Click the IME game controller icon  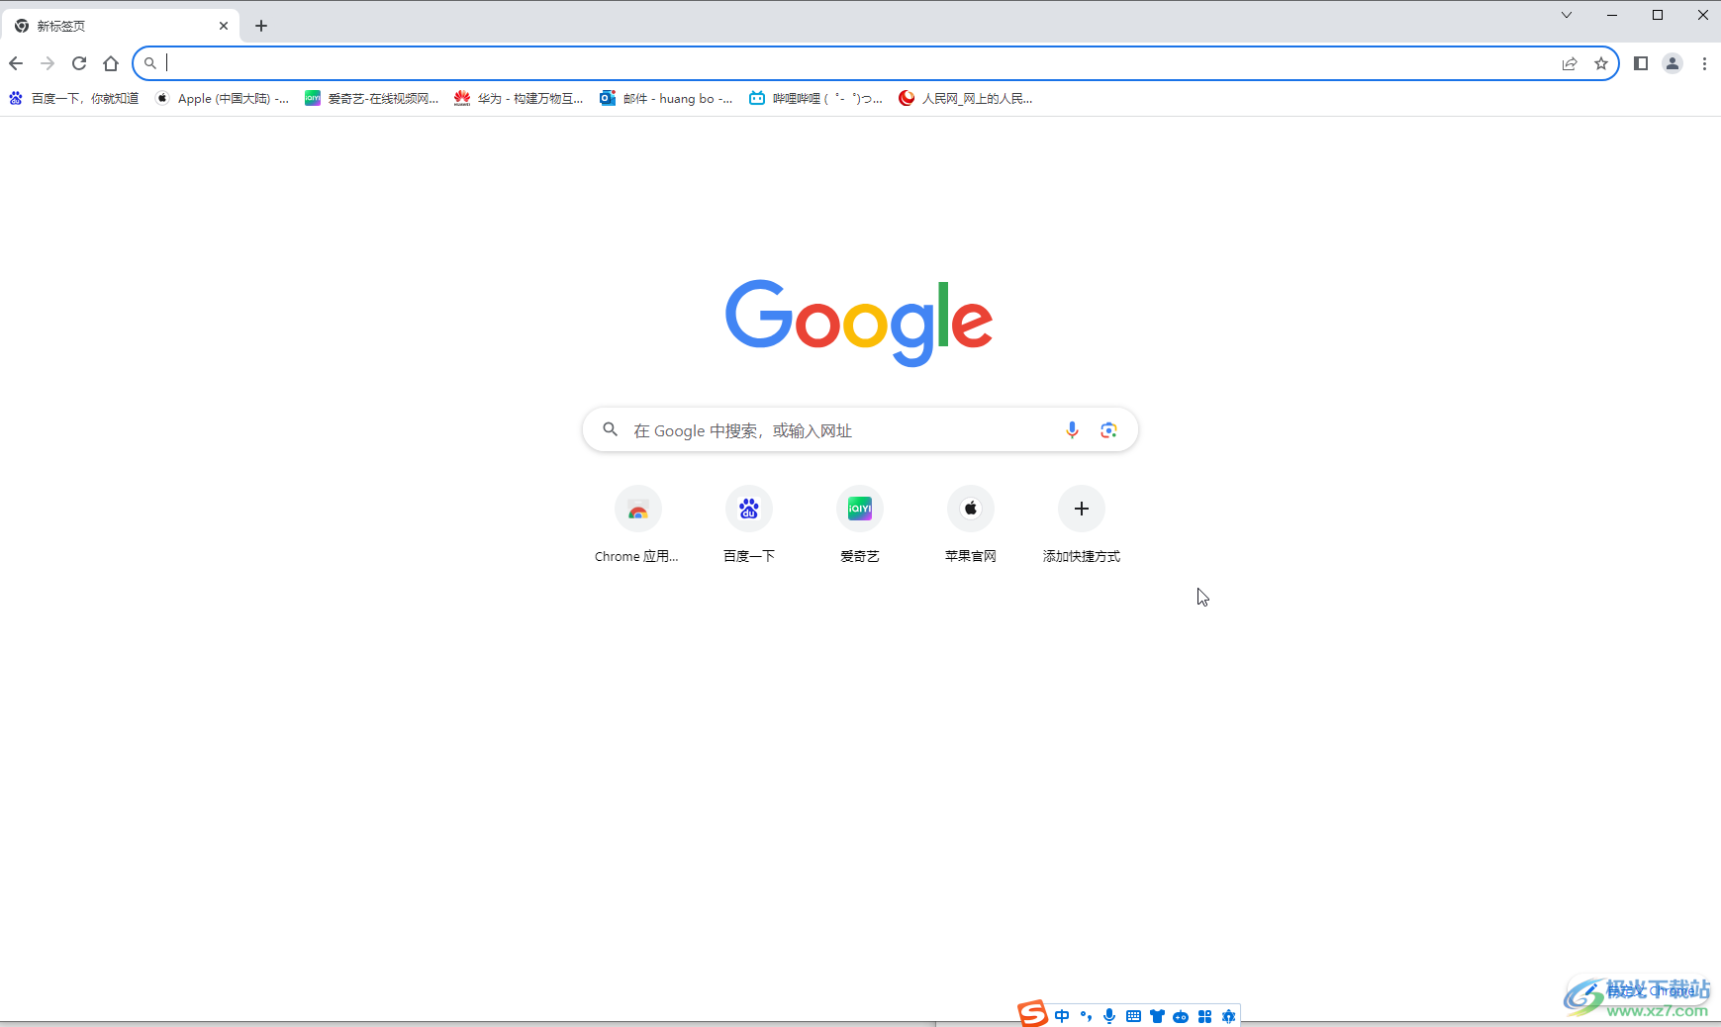tap(1181, 1016)
